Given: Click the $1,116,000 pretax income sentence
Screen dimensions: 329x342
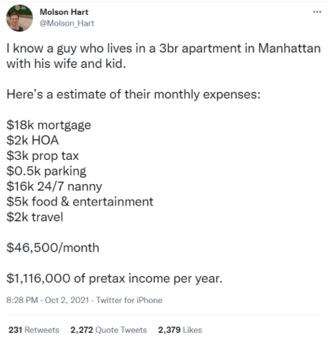Looking at the screenshot, I should pyautogui.click(x=115, y=279).
